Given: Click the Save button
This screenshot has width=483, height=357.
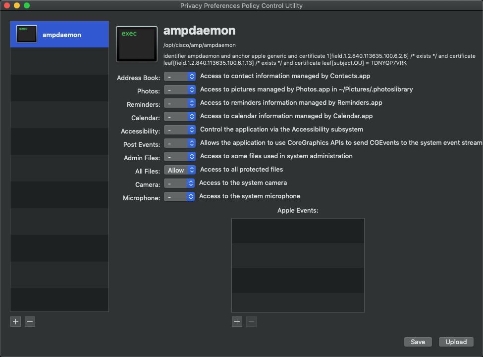Looking at the screenshot, I should [x=418, y=342].
